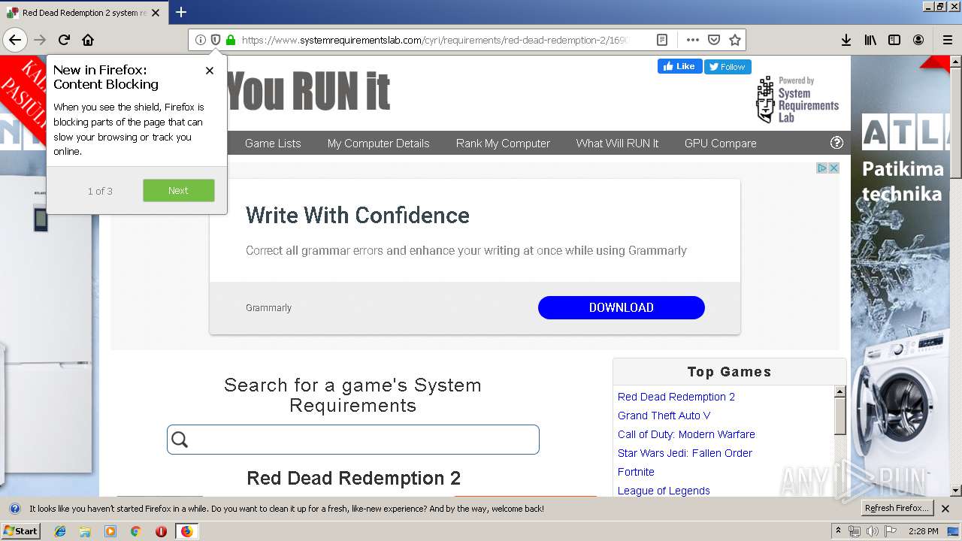Click the volume icon in system tray
Image resolution: width=962 pixels, height=541 pixels.
click(x=872, y=531)
